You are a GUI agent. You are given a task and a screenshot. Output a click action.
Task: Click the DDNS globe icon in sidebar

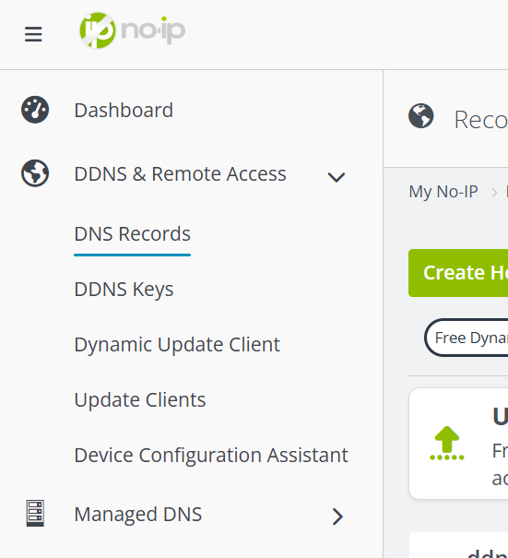point(35,173)
